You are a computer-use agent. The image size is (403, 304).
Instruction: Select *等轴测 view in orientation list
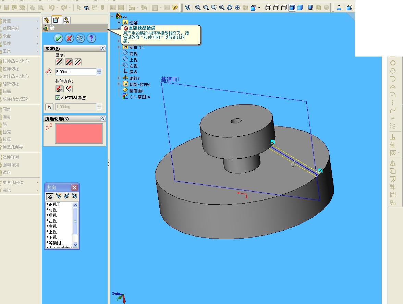tap(54, 243)
